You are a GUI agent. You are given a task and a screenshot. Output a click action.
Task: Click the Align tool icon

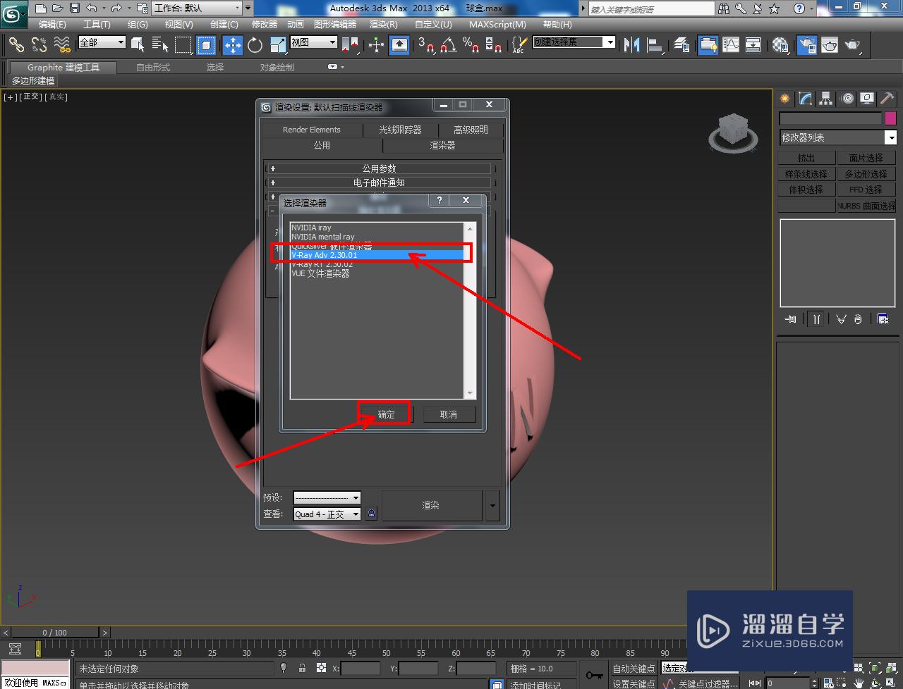tap(655, 45)
